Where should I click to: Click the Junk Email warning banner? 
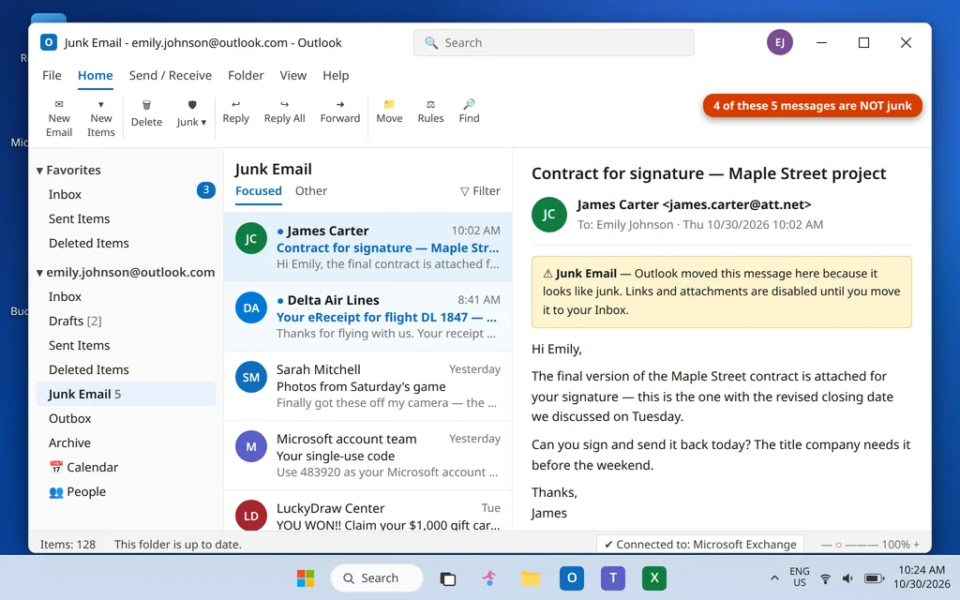tap(721, 292)
